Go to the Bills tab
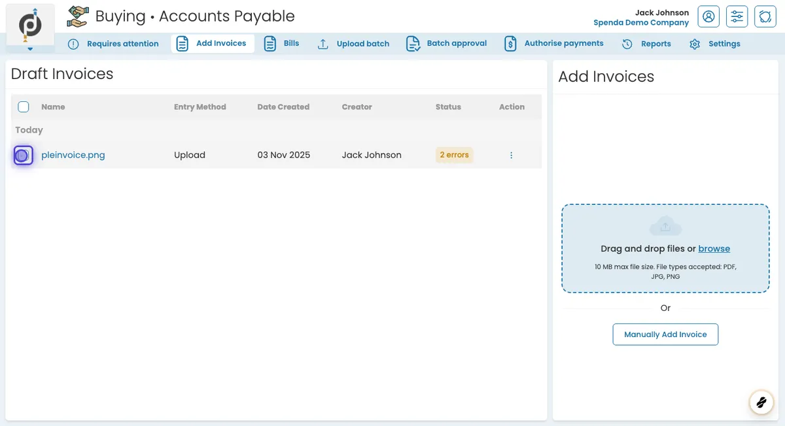The height and width of the screenshot is (426, 785). click(281, 44)
